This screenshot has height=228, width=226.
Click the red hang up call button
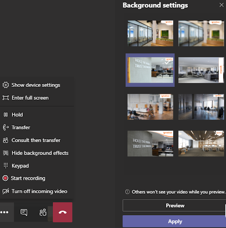coord(62,212)
